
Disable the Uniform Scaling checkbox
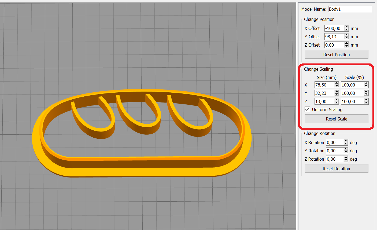[307, 110]
